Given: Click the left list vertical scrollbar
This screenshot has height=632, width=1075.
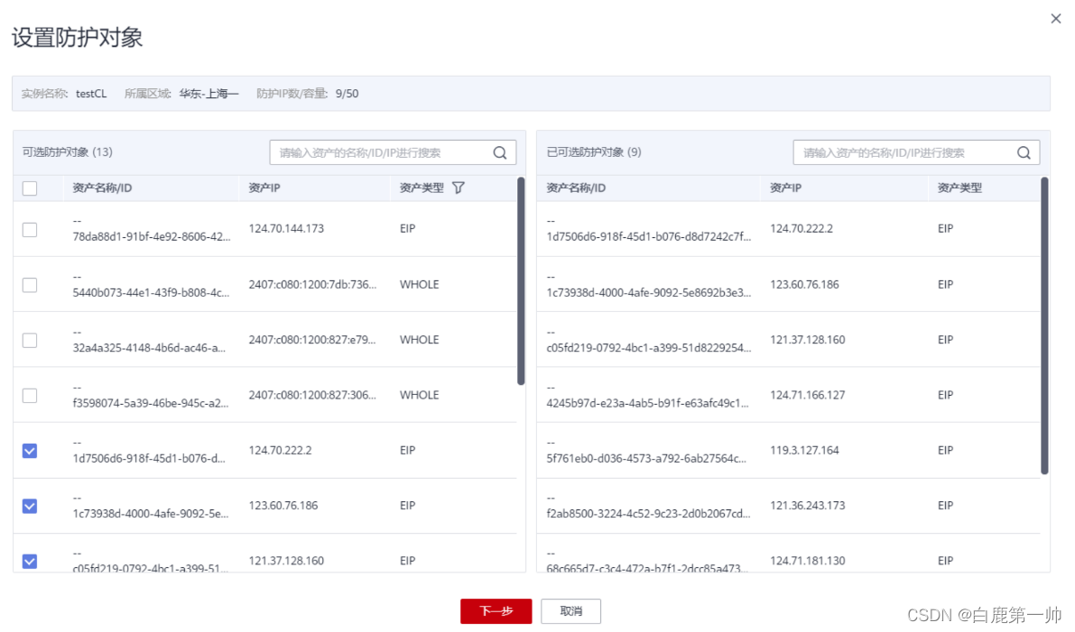Looking at the screenshot, I should 521,280.
